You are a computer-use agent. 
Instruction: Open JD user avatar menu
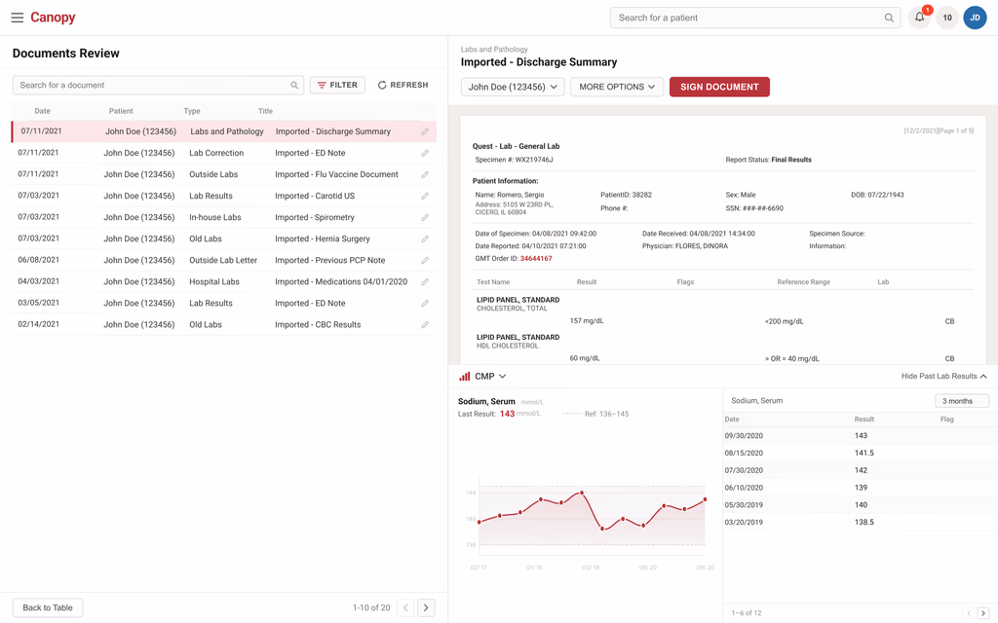pyautogui.click(x=975, y=18)
